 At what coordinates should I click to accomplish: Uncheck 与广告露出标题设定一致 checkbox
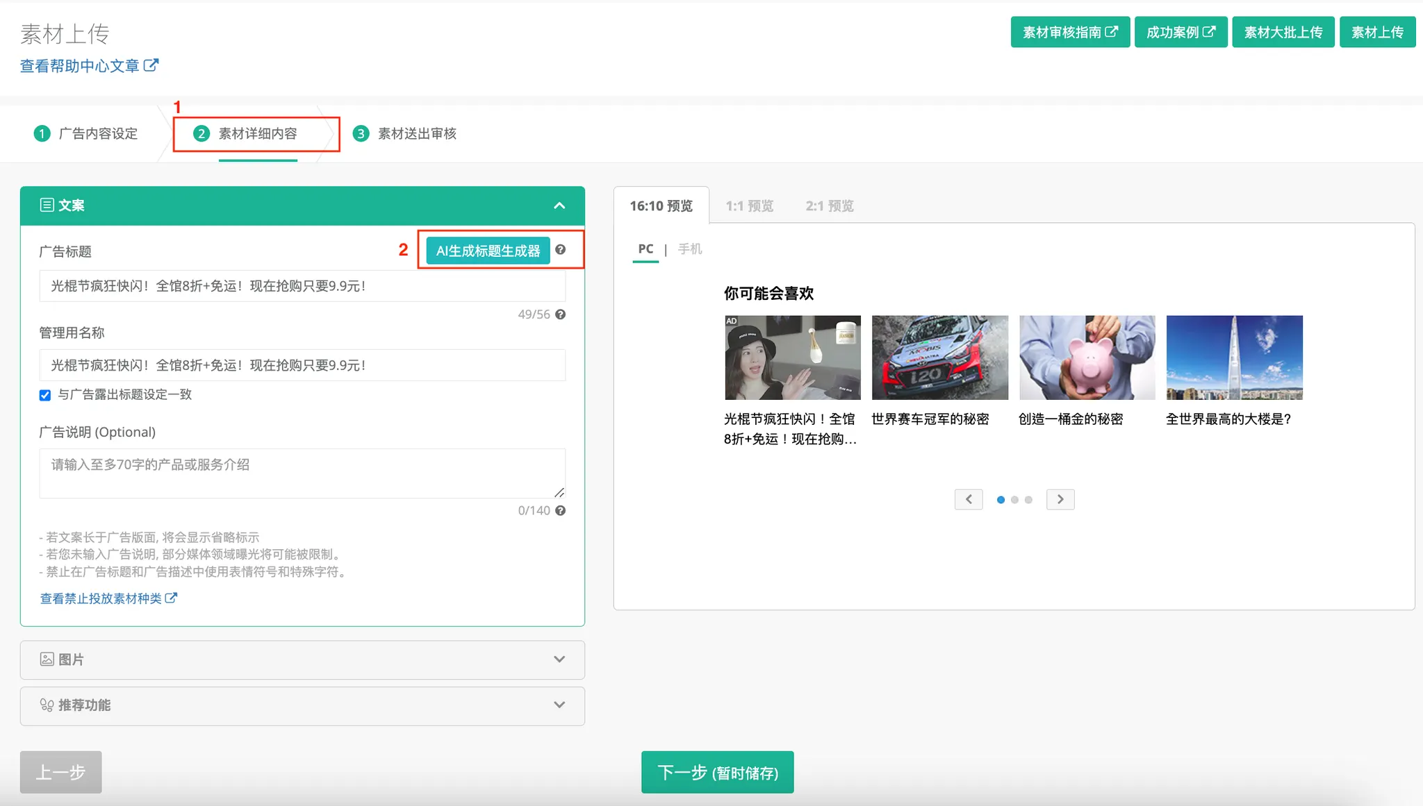45,395
